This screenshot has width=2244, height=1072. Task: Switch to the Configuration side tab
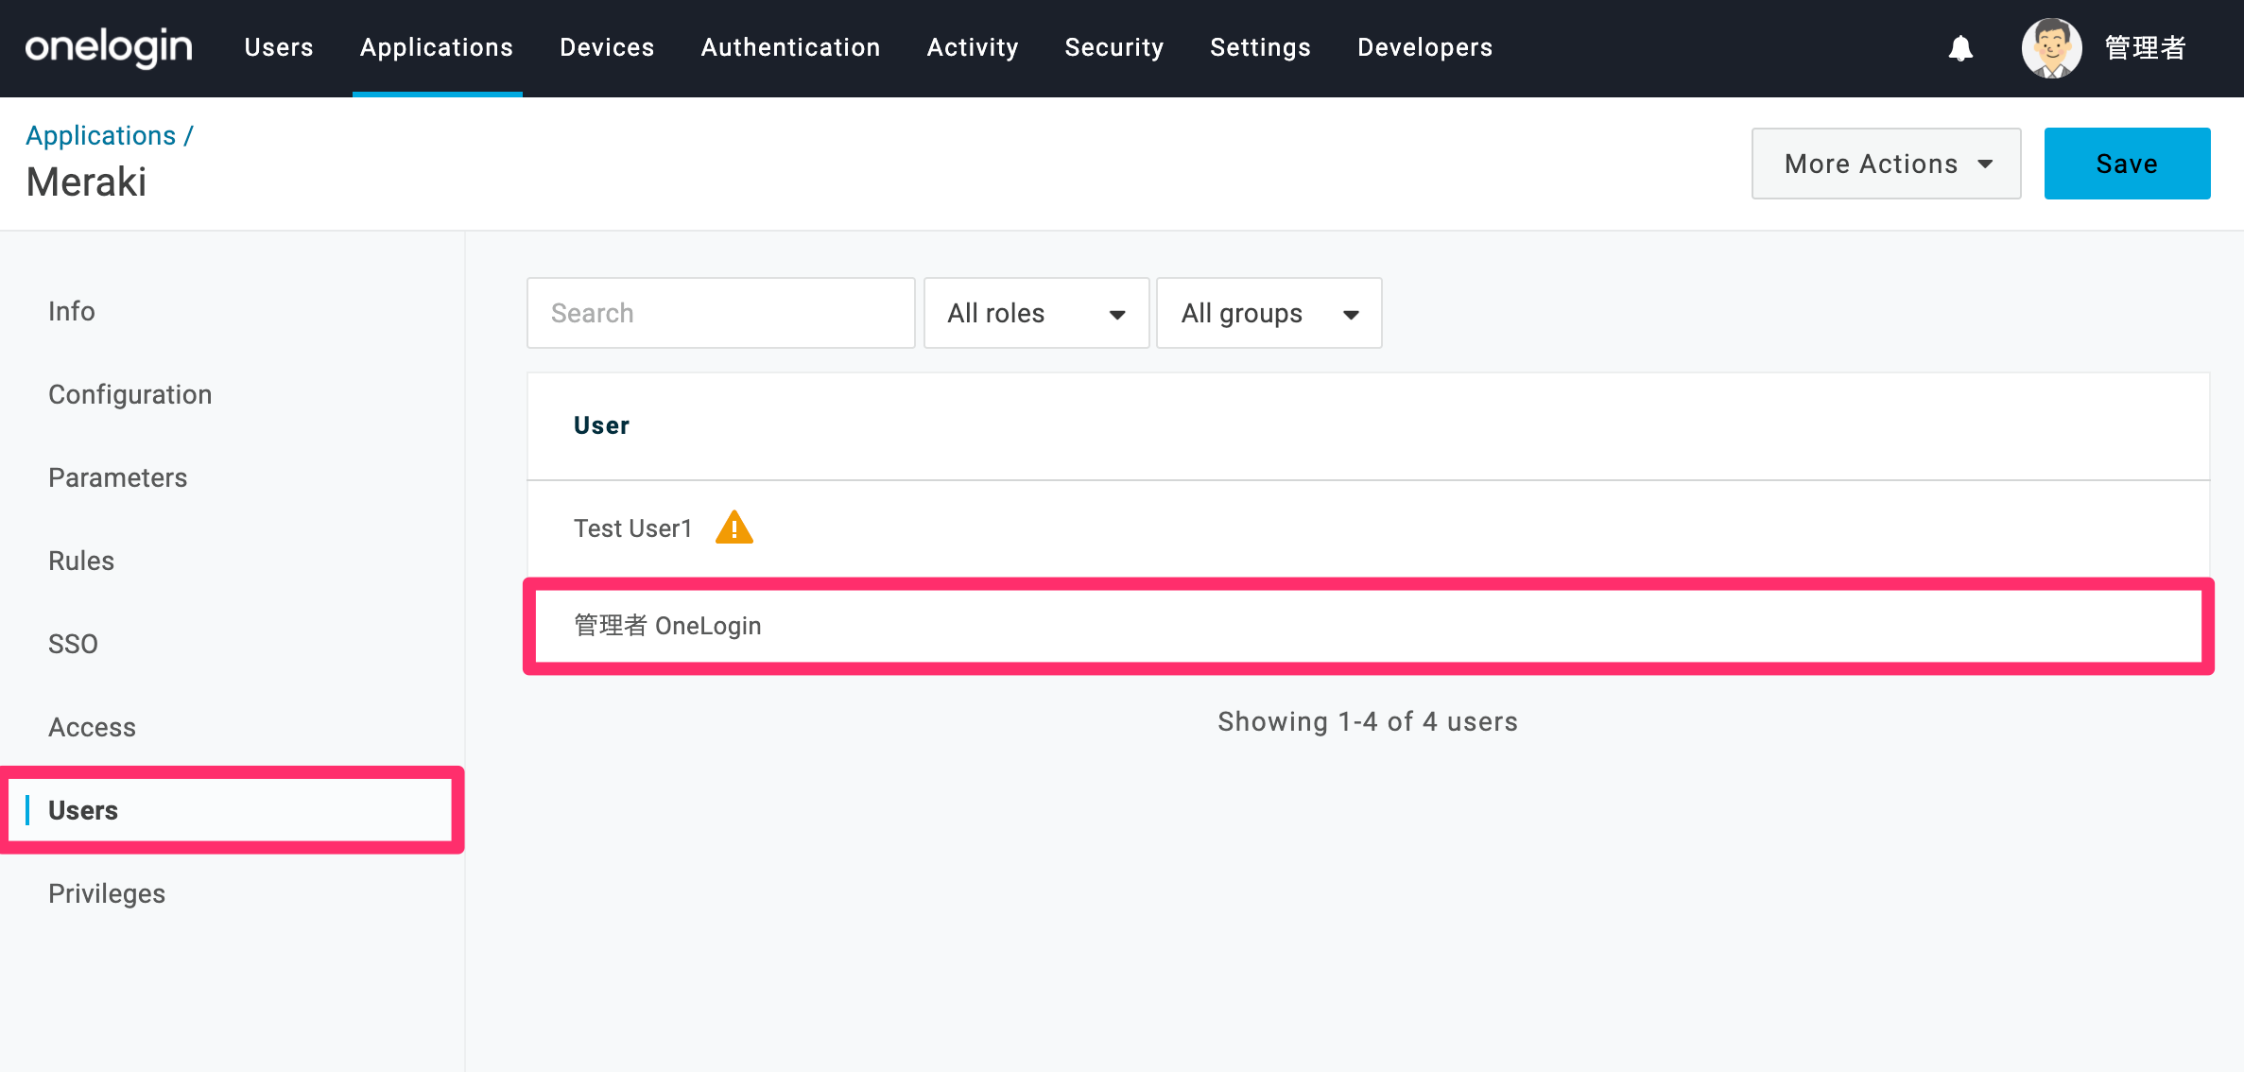(130, 394)
